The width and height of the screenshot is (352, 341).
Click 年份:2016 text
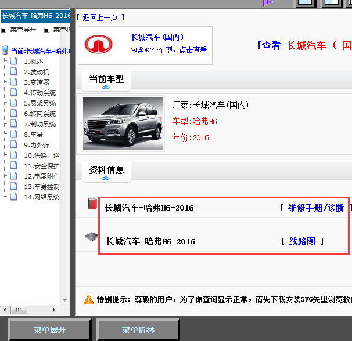click(x=191, y=137)
